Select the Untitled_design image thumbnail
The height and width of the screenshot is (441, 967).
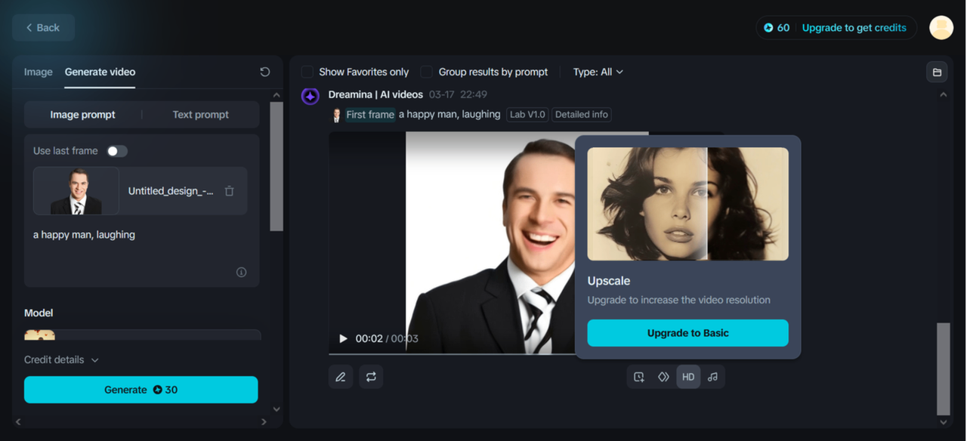coord(76,190)
